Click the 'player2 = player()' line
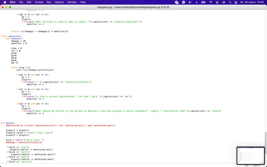 18,135
